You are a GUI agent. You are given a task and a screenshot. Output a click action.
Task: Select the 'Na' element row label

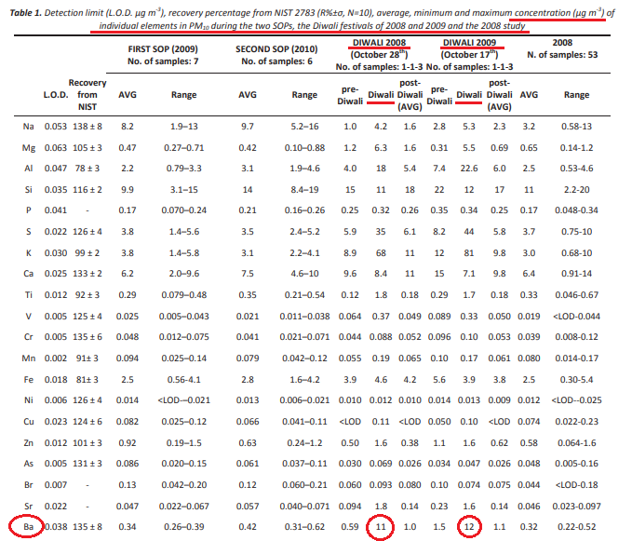click(x=28, y=127)
